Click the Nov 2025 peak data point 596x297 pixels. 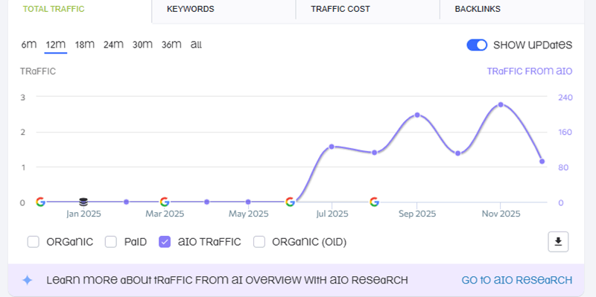pos(501,104)
